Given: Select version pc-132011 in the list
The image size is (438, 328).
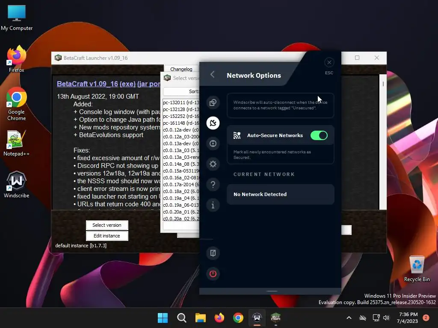Looking at the screenshot, I should [x=181, y=102].
